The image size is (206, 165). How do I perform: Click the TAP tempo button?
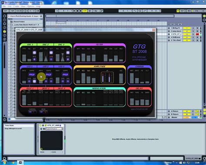click(12, 11)
